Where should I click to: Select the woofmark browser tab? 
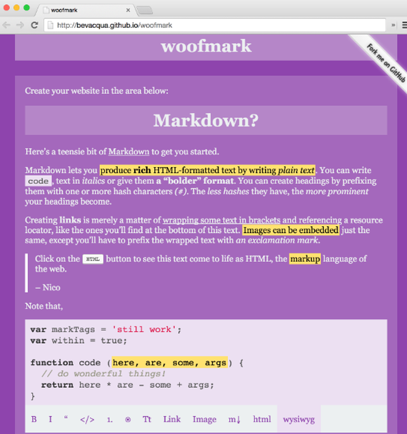tap(86, 10)
